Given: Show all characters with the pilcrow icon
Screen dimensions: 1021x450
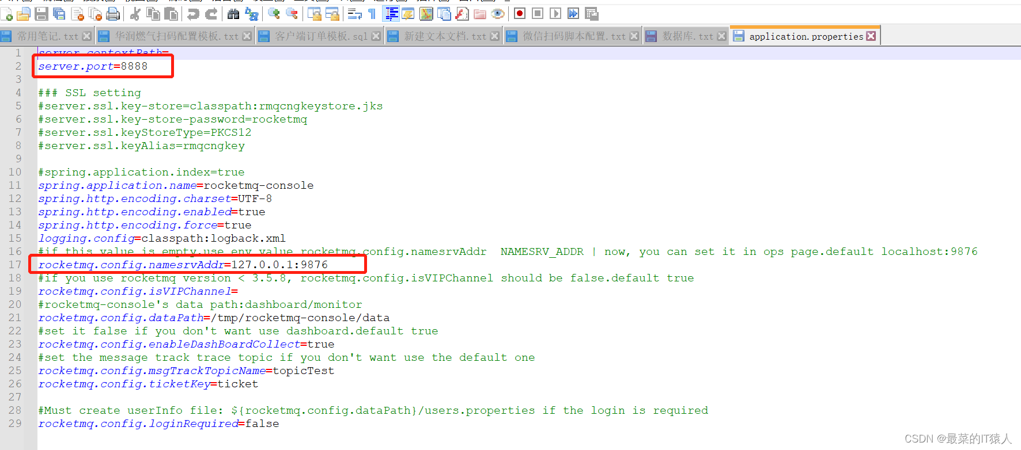Looking at the screenshot, I should [x=372, y=14].
